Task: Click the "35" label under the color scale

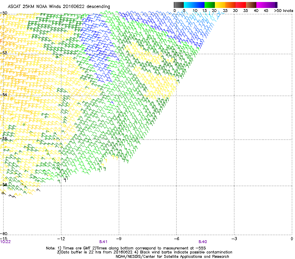Action: click(246, 11)
